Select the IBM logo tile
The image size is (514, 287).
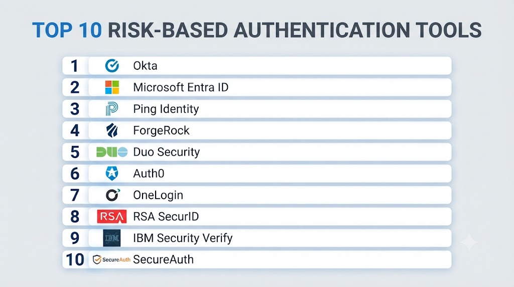112,238
